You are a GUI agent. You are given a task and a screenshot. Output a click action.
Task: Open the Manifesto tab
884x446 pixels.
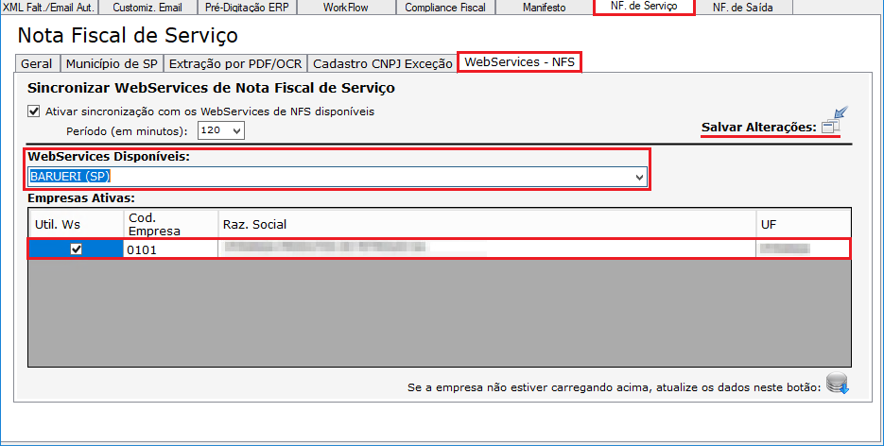[x=544, y=8]
